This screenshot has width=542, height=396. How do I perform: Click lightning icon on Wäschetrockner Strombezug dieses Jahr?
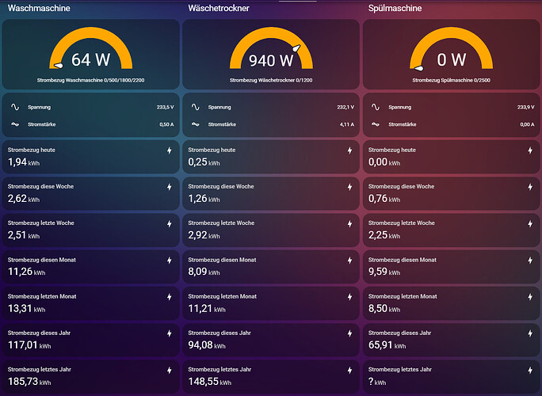(x=349, y=333)
